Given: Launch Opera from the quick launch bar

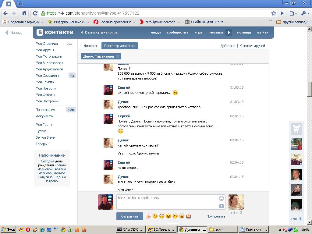Looking at the screenshot, I should tap(28, 230).
